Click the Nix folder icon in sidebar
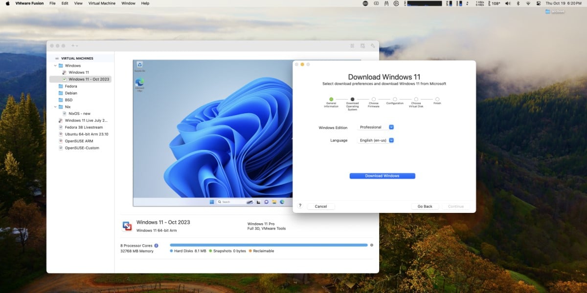The width and height of the screenshot is (587, 293). [61, 106]
